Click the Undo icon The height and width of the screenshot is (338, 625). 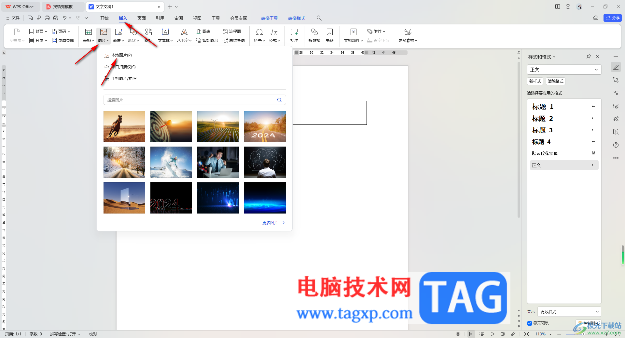pos(65,18)
